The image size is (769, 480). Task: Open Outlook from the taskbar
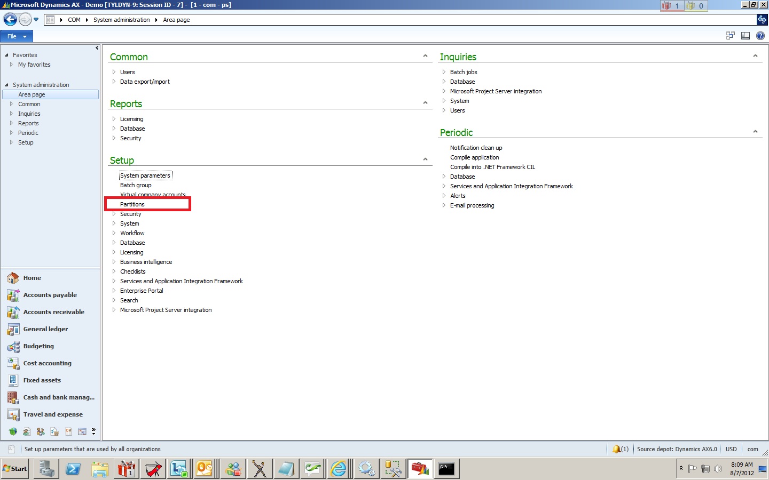206,469
